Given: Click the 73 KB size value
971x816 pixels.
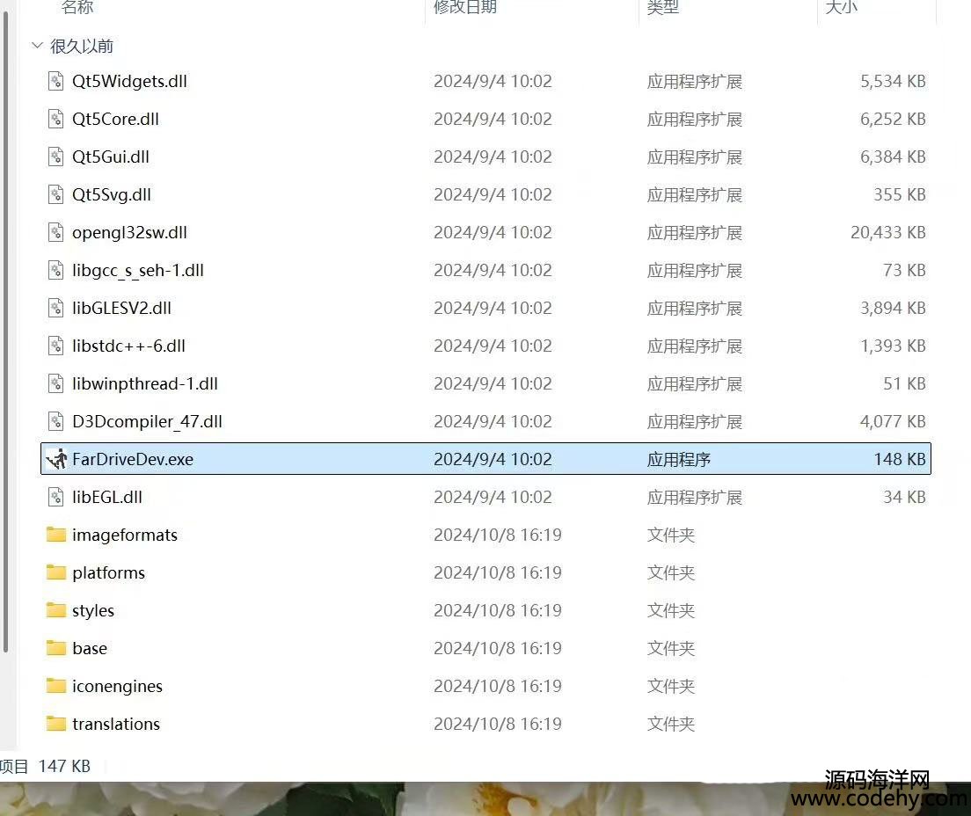Looking at the screenshot, I should [905, 270].
